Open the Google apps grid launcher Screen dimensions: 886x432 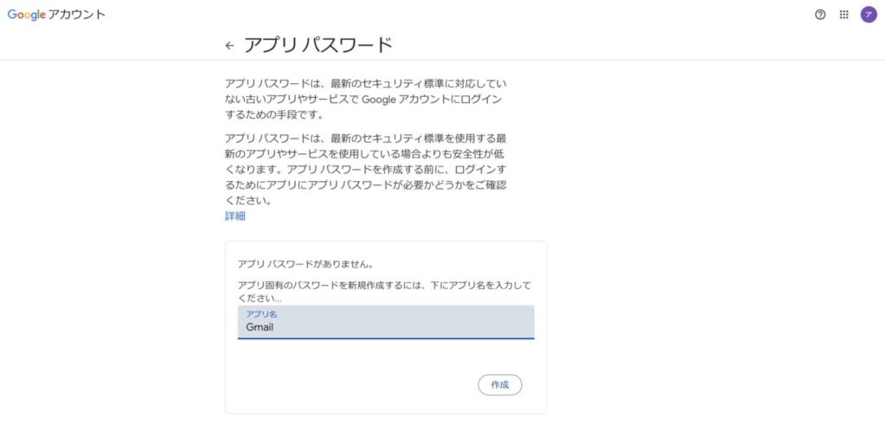pyautogui.click(x=844, y=15)
